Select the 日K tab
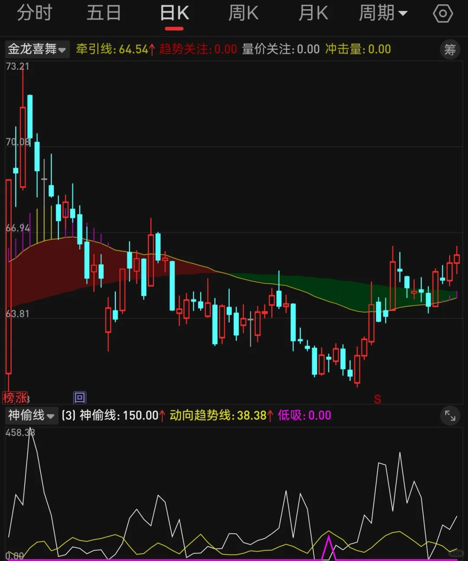This screenshot has height=561, width=468. (174, 13)
